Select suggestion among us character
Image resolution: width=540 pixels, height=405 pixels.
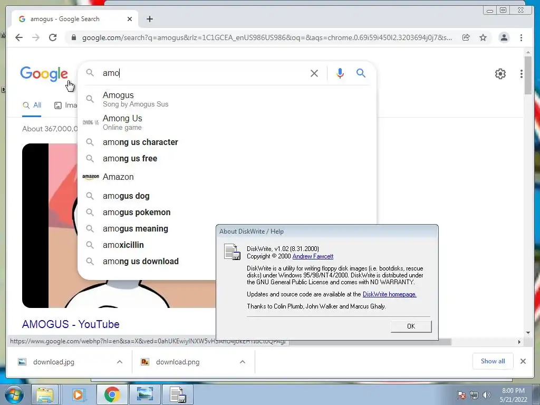coord(227,142)
